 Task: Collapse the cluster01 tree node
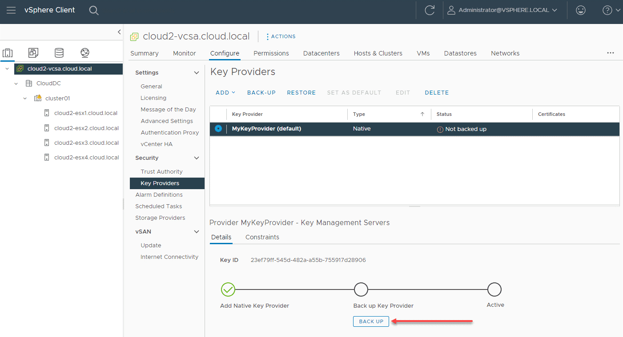point(25,99)
